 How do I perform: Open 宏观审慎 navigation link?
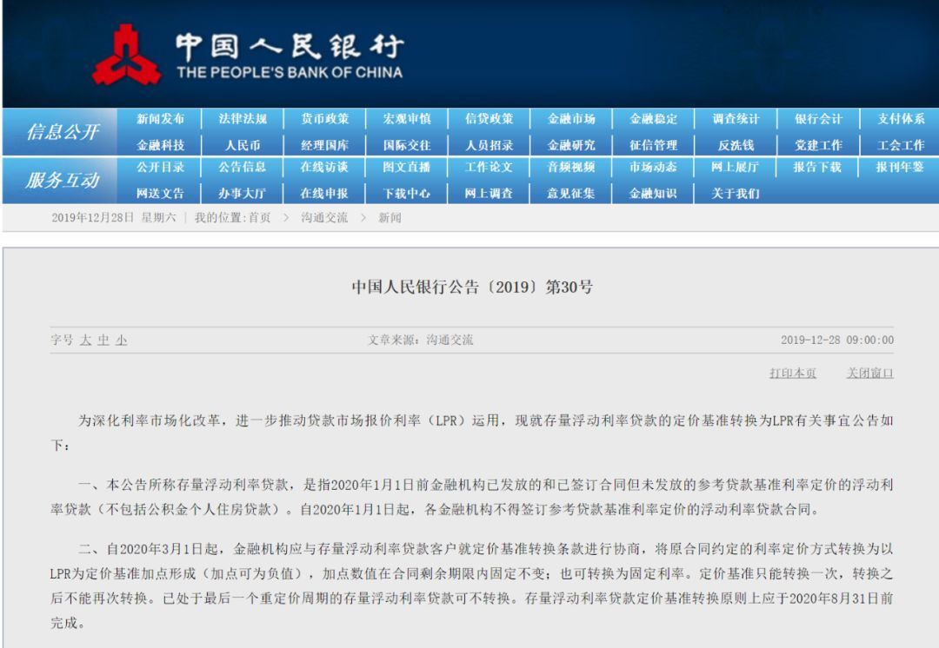[x=407, y=118]
